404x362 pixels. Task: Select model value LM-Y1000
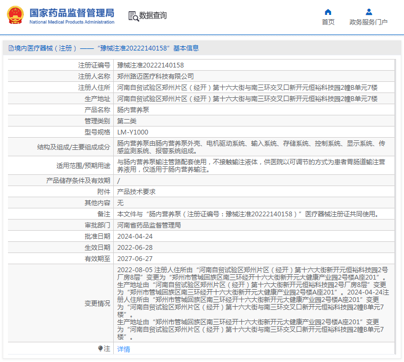click(133, 132)
